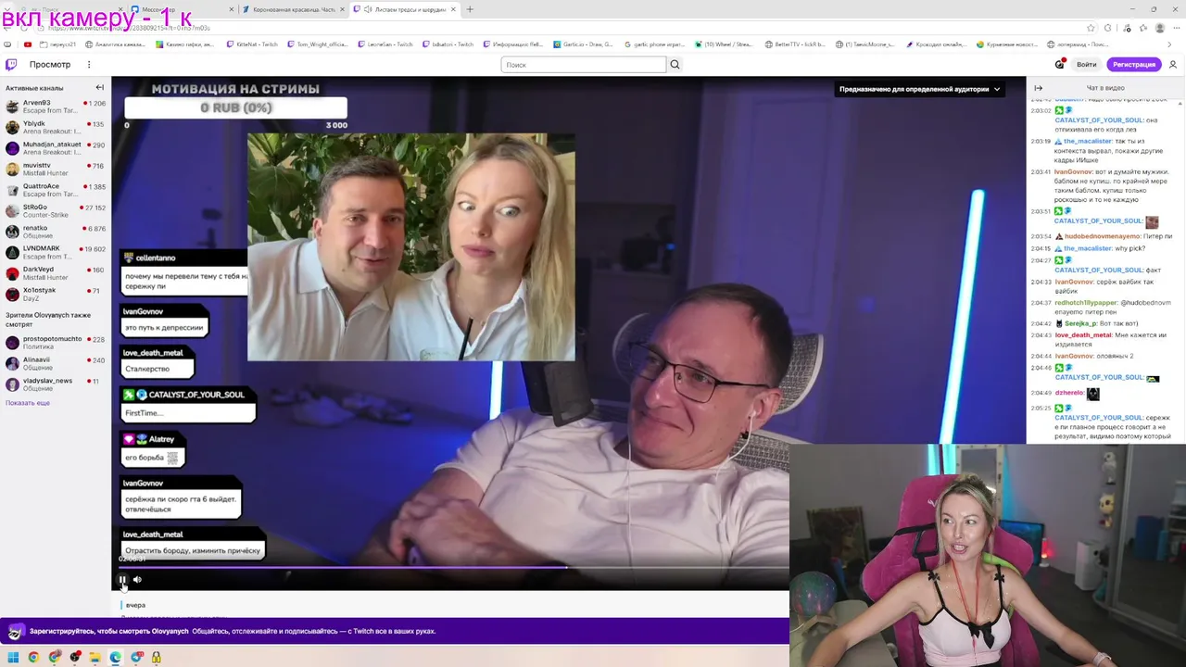Open the user profile icon
Screen dimensions: 1186x667
[x=1173, y=65]
